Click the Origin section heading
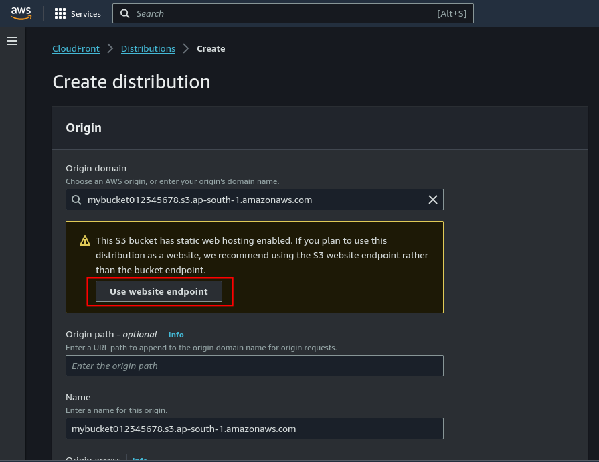Viewport: 599px width, 462px height. pos(84,128)
